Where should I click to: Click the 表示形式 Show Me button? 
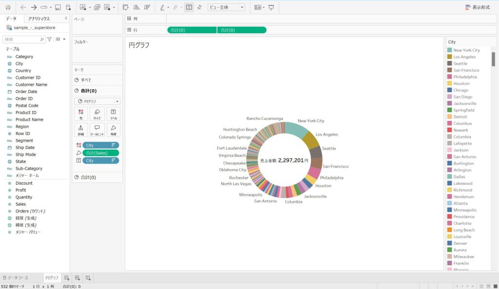coord(478,7)
